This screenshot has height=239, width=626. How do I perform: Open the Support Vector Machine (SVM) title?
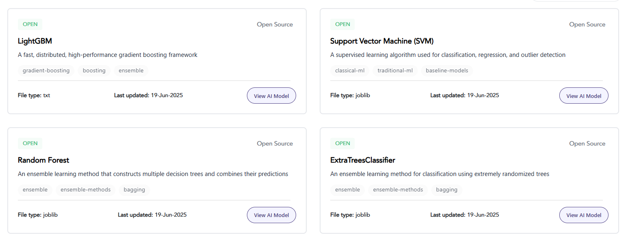coord(382,41)
